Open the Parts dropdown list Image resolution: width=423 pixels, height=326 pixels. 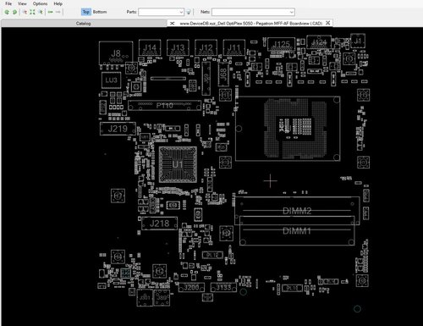181,12
